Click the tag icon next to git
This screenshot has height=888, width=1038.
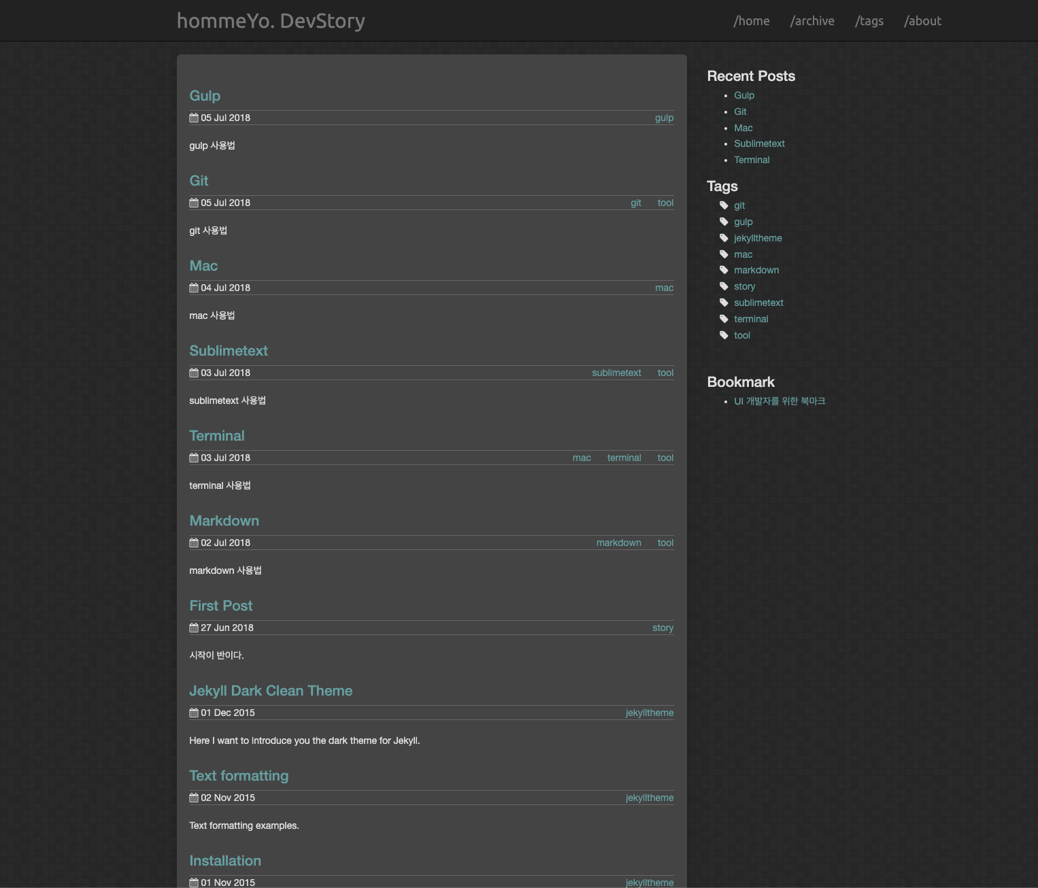pos(724,205)
